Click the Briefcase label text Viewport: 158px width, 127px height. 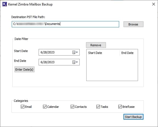(128, 107)
